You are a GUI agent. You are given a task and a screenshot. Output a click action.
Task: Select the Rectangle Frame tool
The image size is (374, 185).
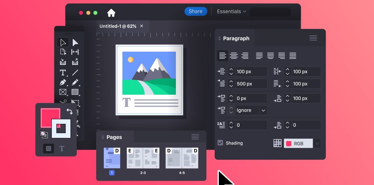pyautogui.click(x=63, y=92)
